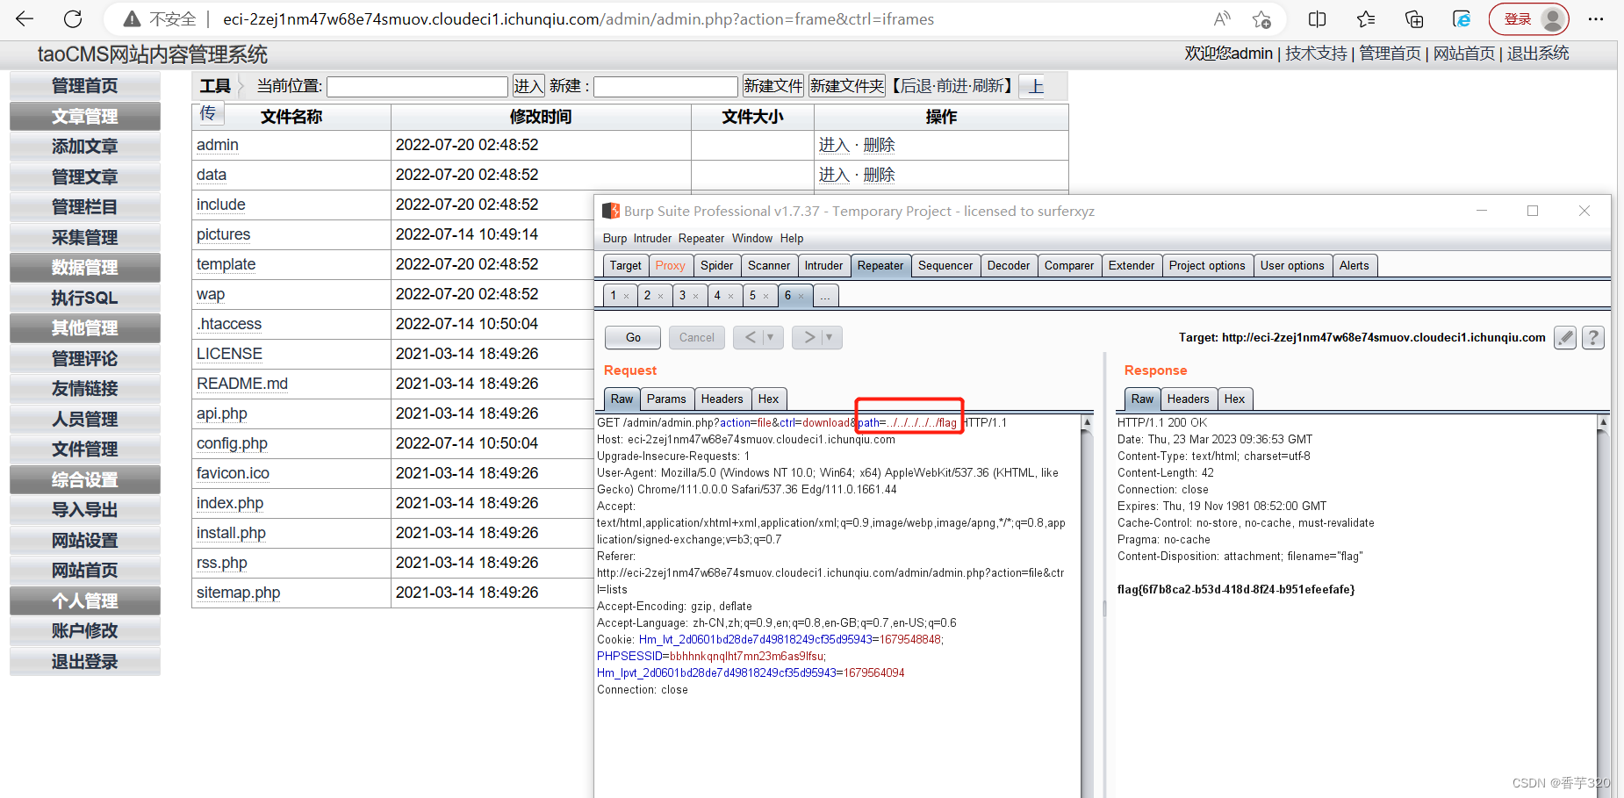Switch to the Target tab in Burp Suite

[625, 265]
